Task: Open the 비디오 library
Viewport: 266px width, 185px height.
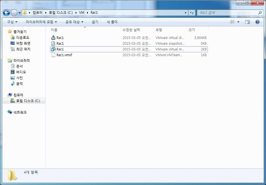Action: point(21,72)
